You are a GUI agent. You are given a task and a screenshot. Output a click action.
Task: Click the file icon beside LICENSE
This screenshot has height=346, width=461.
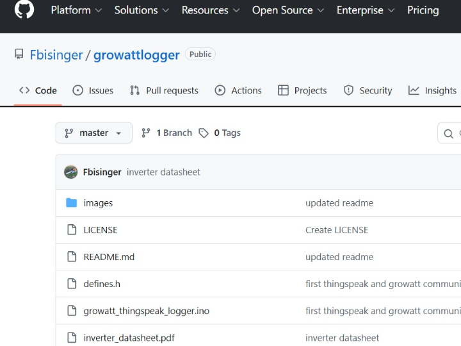click(x=72, y=230)
